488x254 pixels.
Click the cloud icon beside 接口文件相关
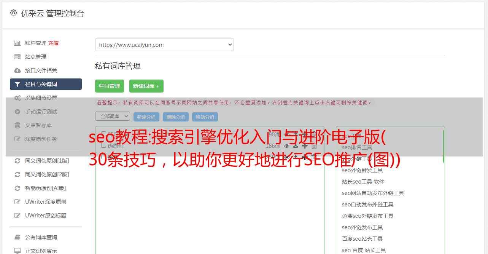point(17,70)
